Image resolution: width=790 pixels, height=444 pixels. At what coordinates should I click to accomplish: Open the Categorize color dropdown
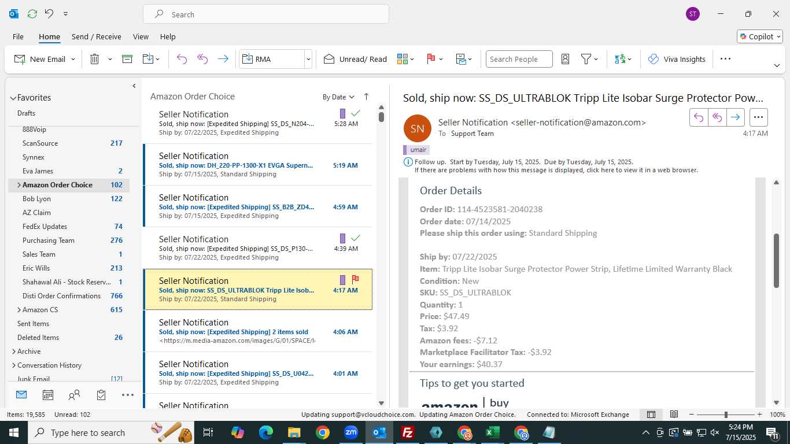point(406,59)
